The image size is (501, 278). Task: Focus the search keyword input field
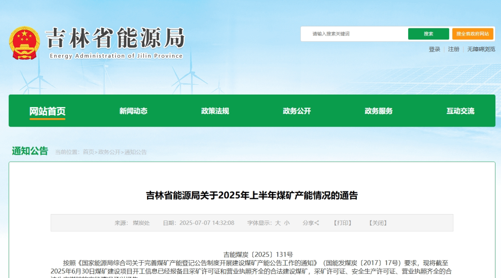pyautogui.click(x=355, y=34)
